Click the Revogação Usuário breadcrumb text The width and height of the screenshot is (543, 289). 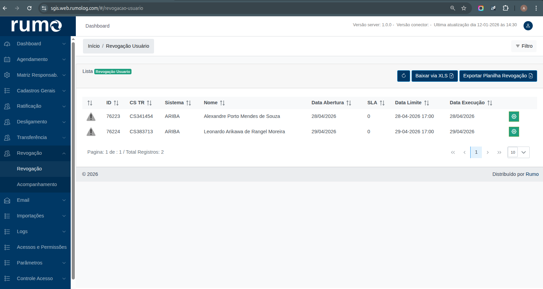[127, 46]
